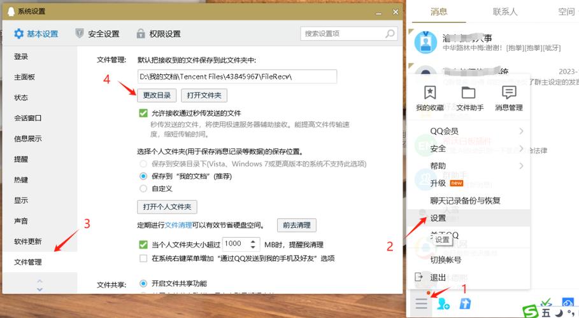The height and width of the screenshot is (318, 579).
Task: Select 状态 in settings sidebar
Action: [x=21, y=98]
